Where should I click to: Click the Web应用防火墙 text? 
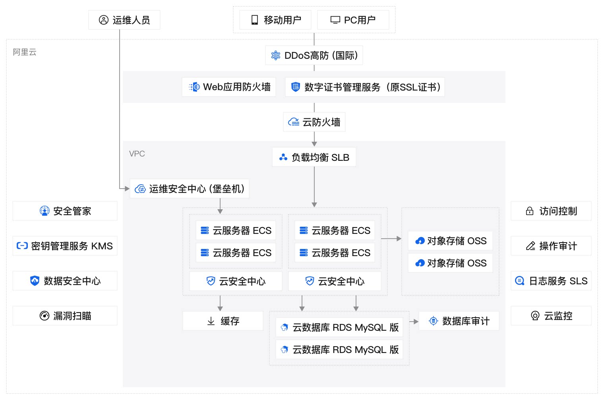pyautogui.click(x=237, y=87)
